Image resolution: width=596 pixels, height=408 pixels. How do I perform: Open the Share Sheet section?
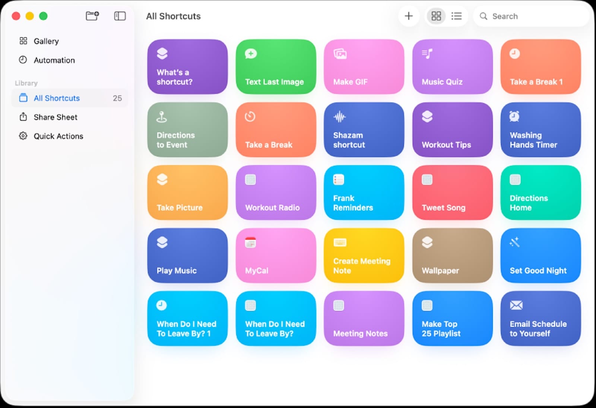click(x=55, y=117)
